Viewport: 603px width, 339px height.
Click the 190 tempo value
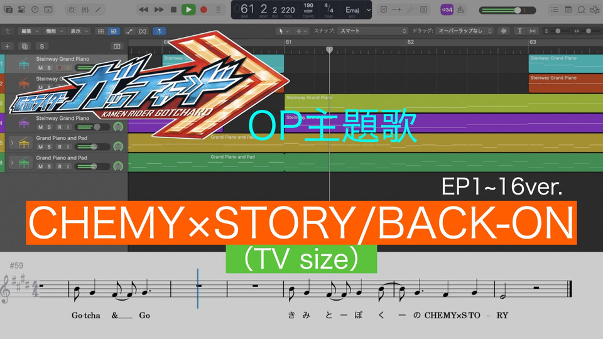pyautogui.click(x=308, y=6)
